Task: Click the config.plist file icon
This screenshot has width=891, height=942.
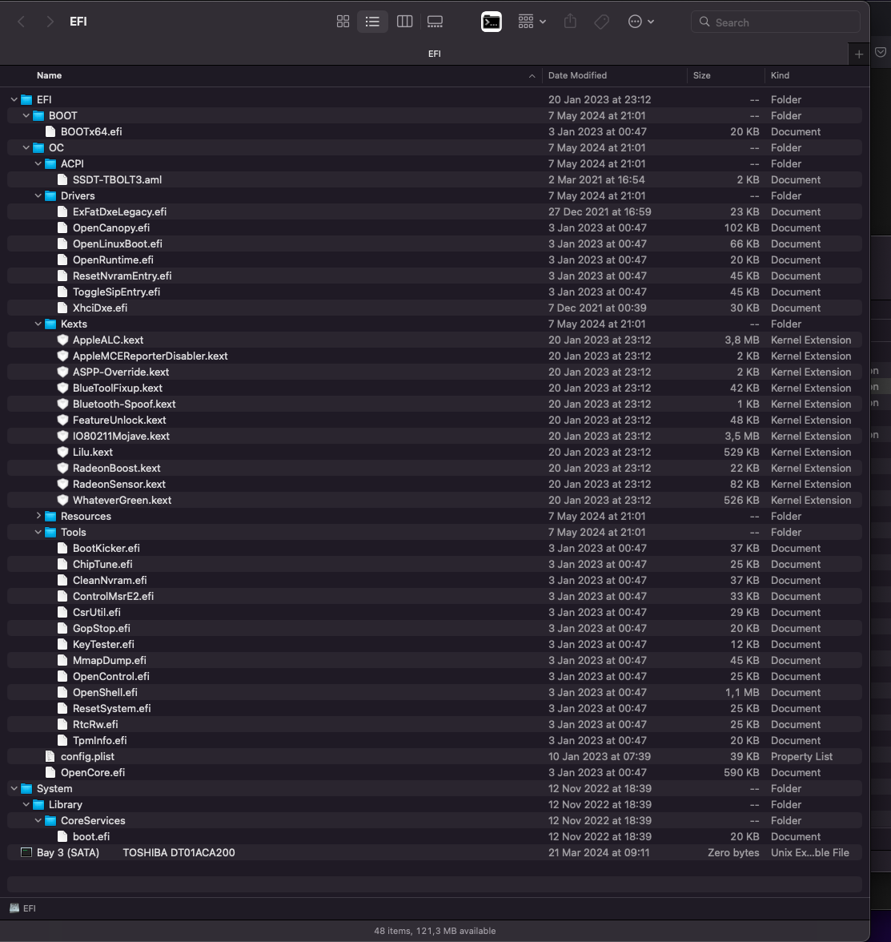Action: coord(50,756)
